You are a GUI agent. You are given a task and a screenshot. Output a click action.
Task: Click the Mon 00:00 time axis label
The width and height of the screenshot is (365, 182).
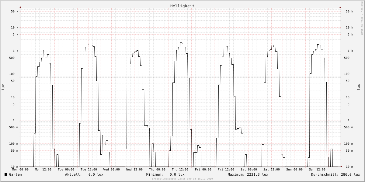coord(20,170)
